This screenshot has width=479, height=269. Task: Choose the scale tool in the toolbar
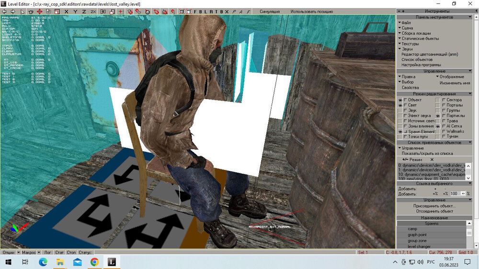coord(57,11)
